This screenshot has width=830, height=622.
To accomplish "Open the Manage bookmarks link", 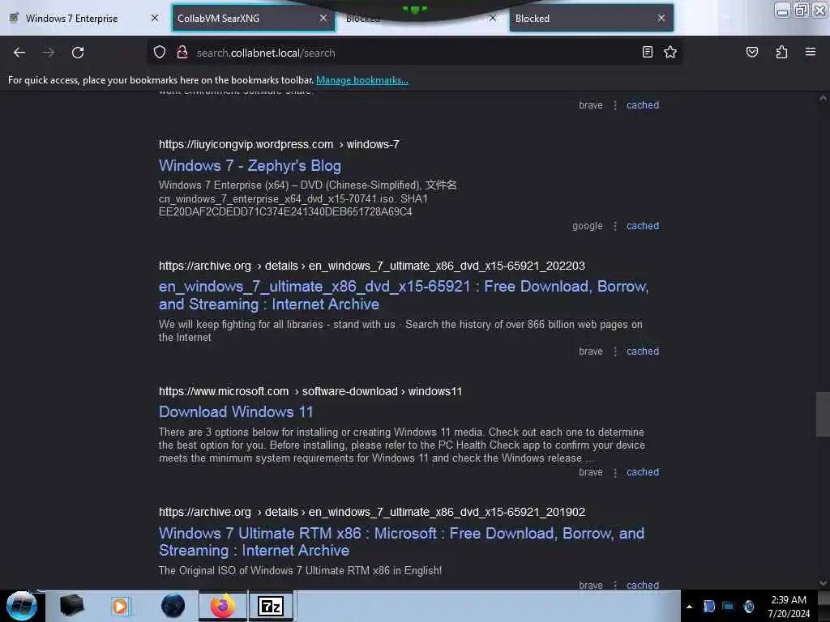I will click(362, 80).
